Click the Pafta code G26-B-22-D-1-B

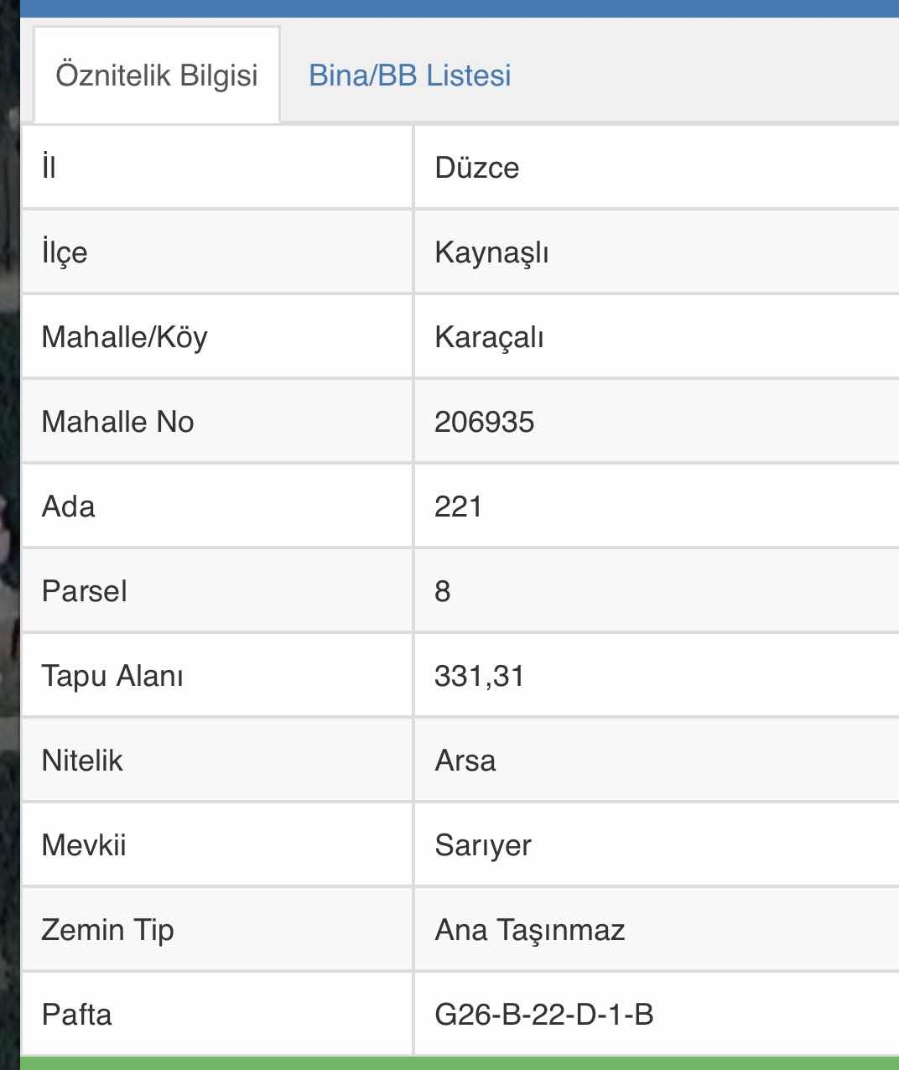543,1015
